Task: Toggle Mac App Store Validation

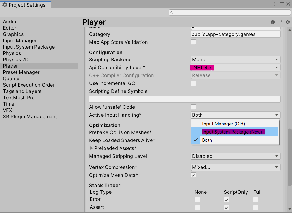Action: point(193,42)
